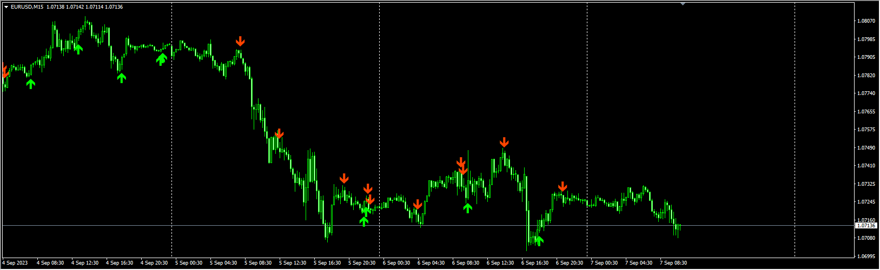Click the 1.06995 price scale label
Image resolution: width=880 pixels, height=270 pixels.
[x=866, y=256]
